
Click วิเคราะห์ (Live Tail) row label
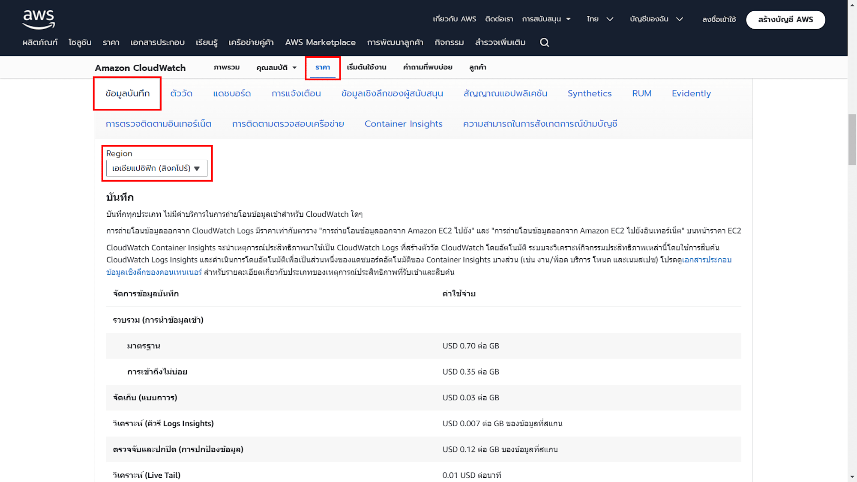pyautogui.click(x=147, y=475)
